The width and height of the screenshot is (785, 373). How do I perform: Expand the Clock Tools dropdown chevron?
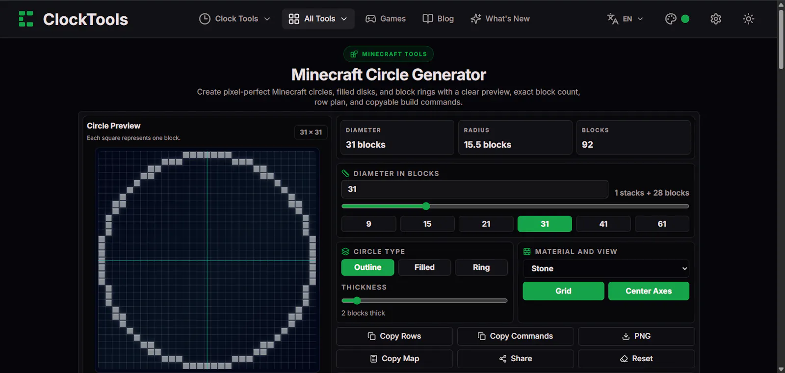point(267,19)
